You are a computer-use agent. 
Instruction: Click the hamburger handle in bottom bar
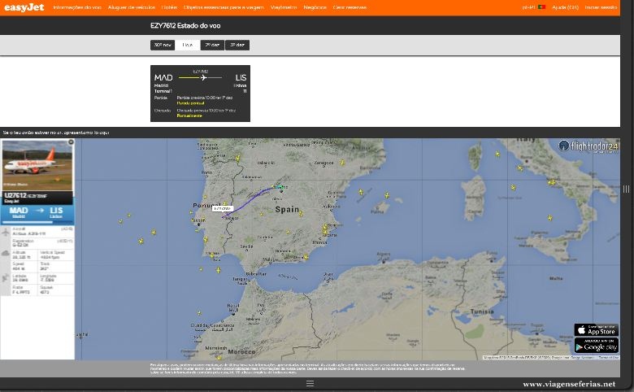click(x=310, y=384)
